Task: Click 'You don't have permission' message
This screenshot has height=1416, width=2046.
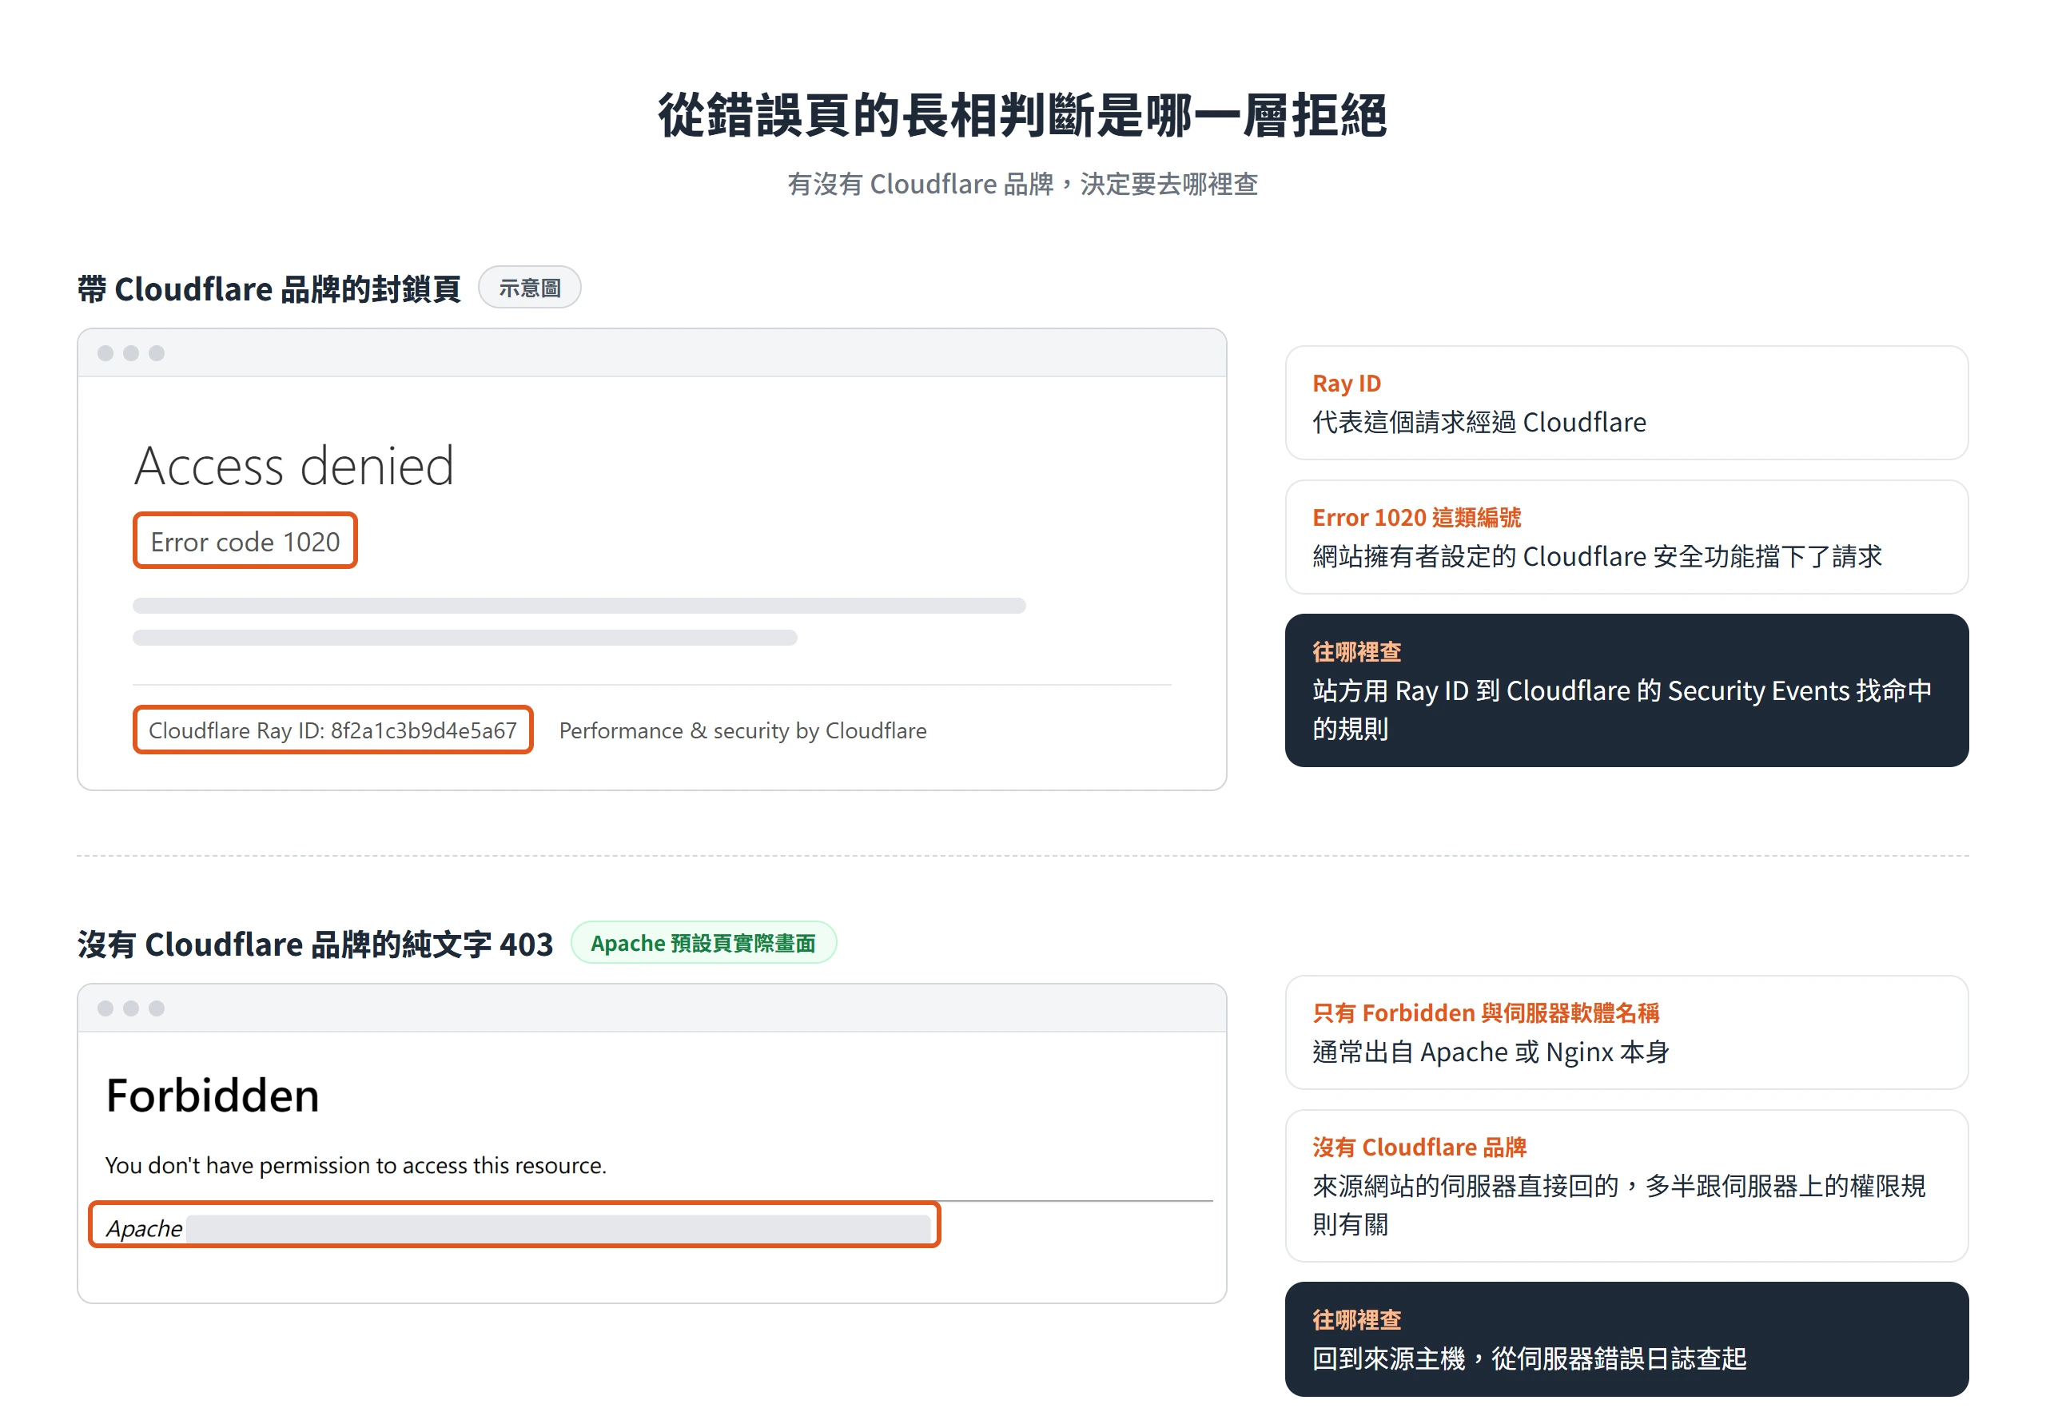Action: point(356,1165)
